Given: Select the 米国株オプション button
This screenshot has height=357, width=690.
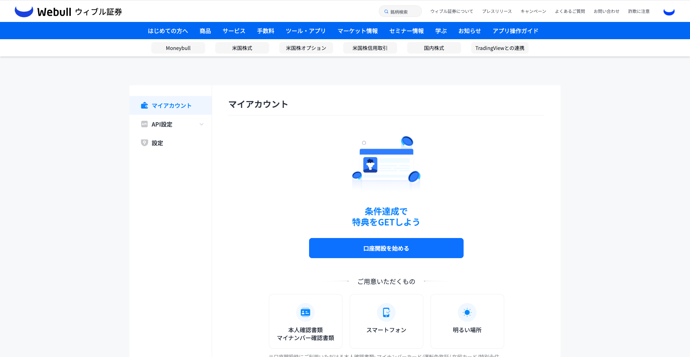Looking at the screenshot, I should (x=306, y=48).
